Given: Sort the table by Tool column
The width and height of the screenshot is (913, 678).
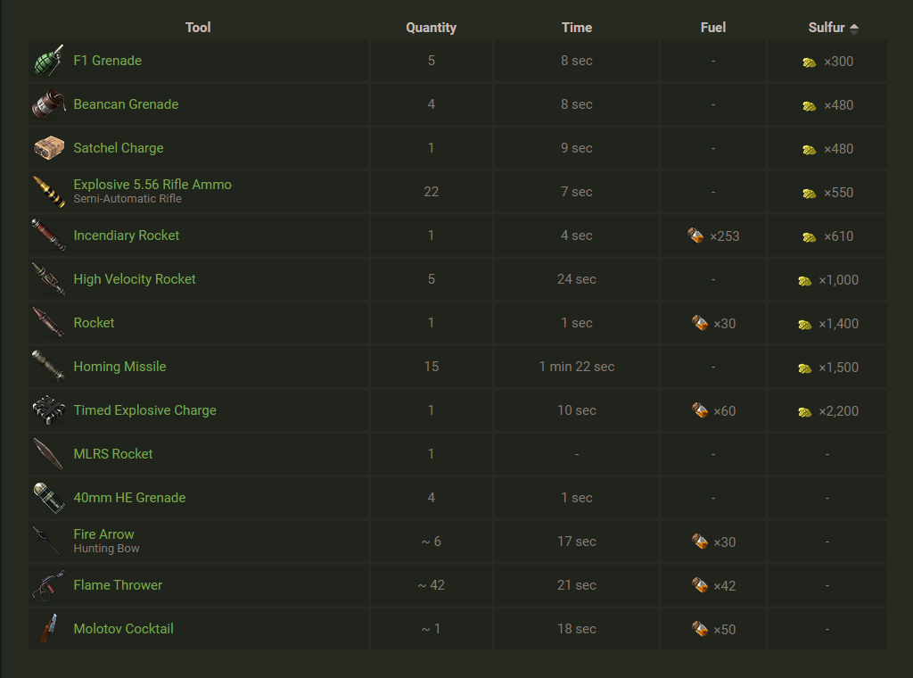Looking at the screenshot, I should 198,28.
